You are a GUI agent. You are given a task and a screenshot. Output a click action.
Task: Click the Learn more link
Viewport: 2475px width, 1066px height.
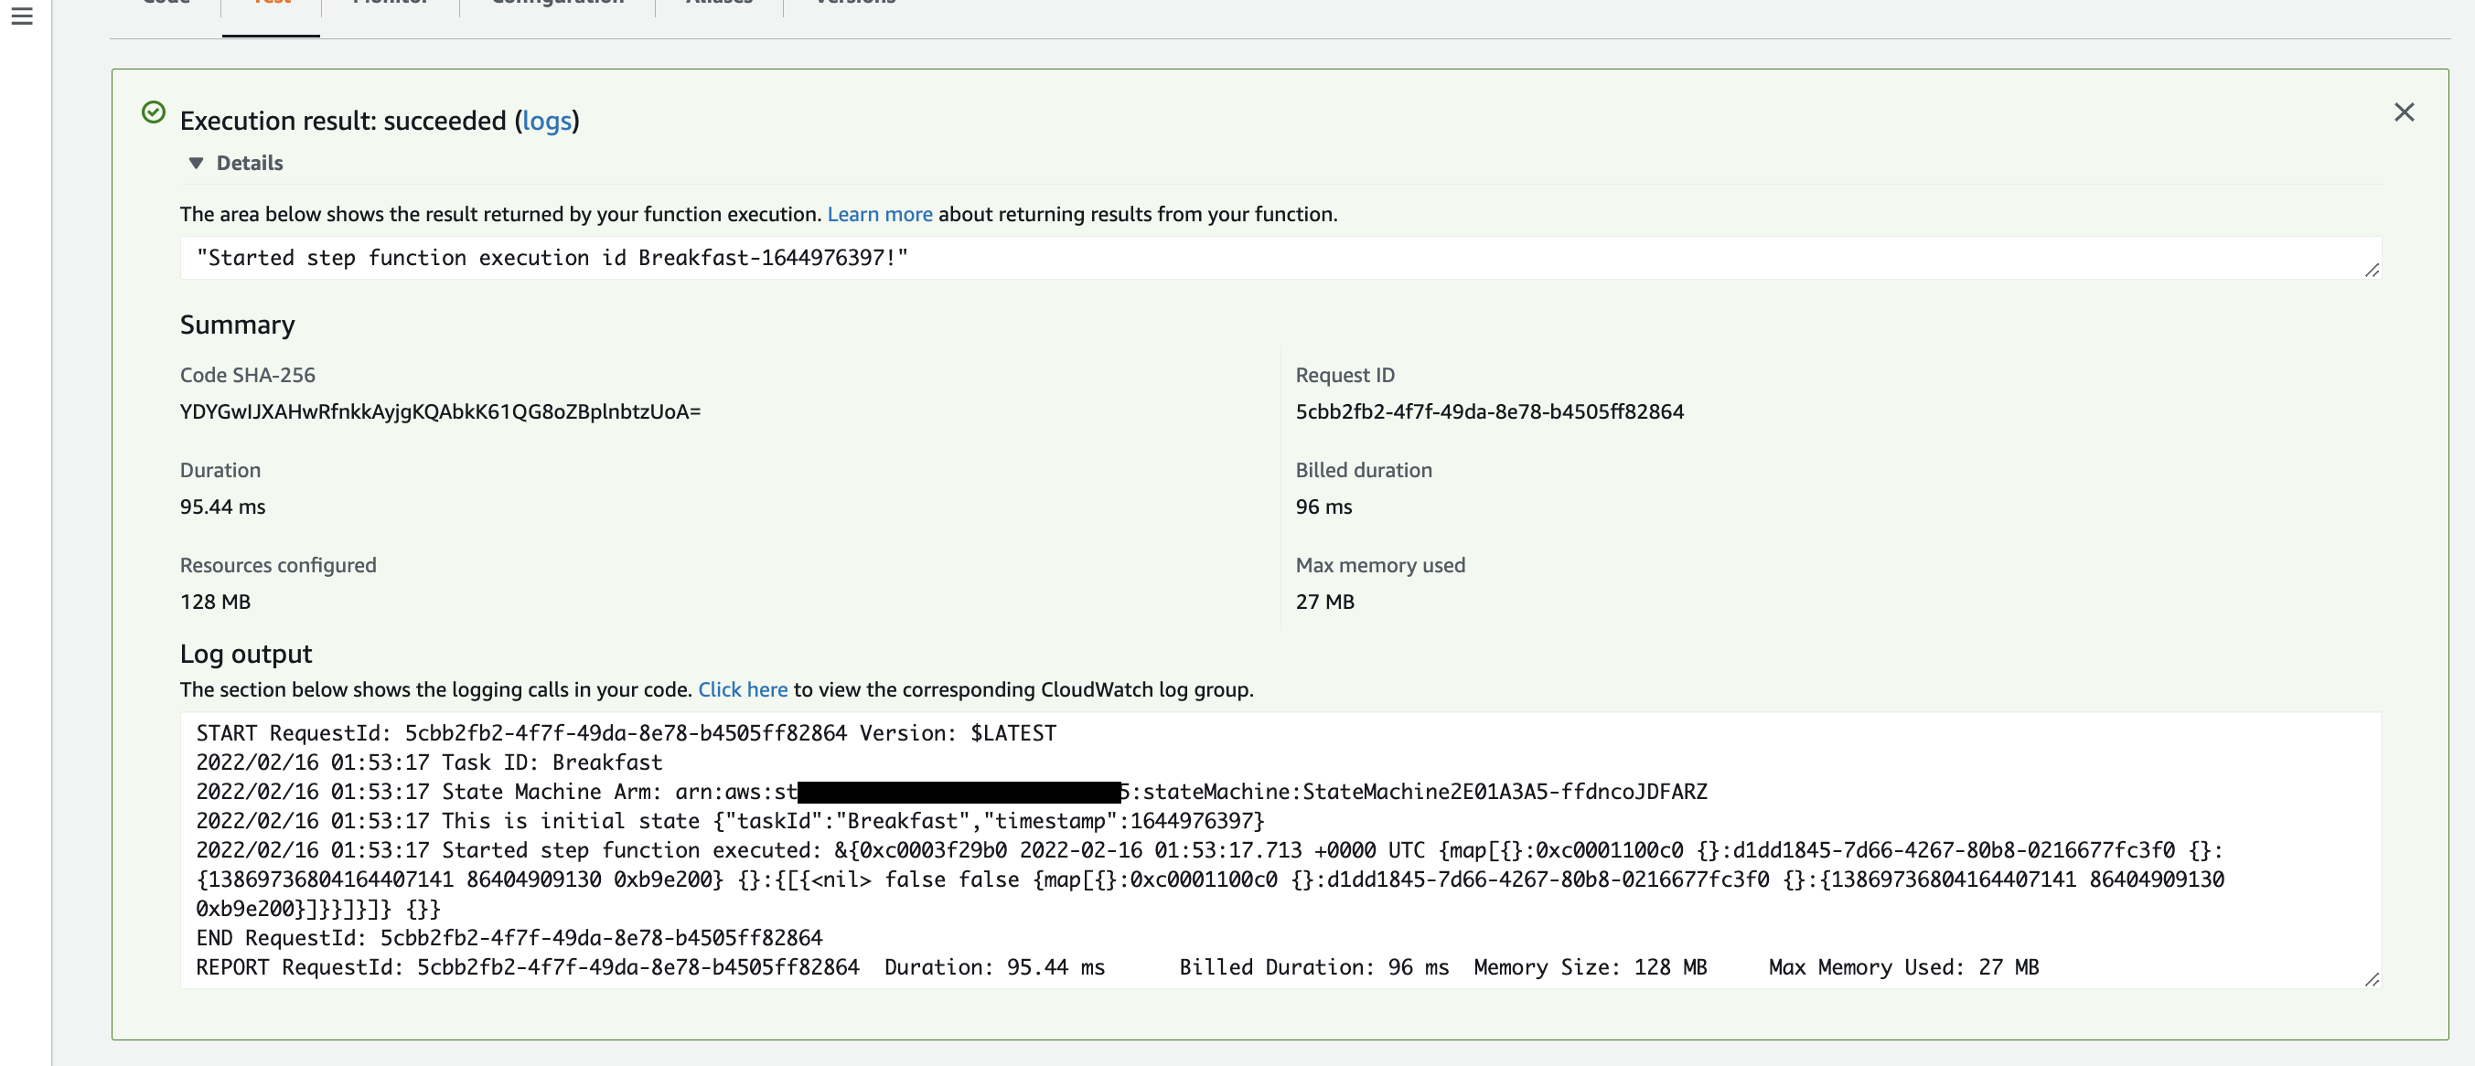point(879,213)
